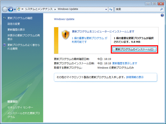Open 更新履歴の表示 in sidebar
This screenshot has width=166, height=124.
(x=16, y=30)
